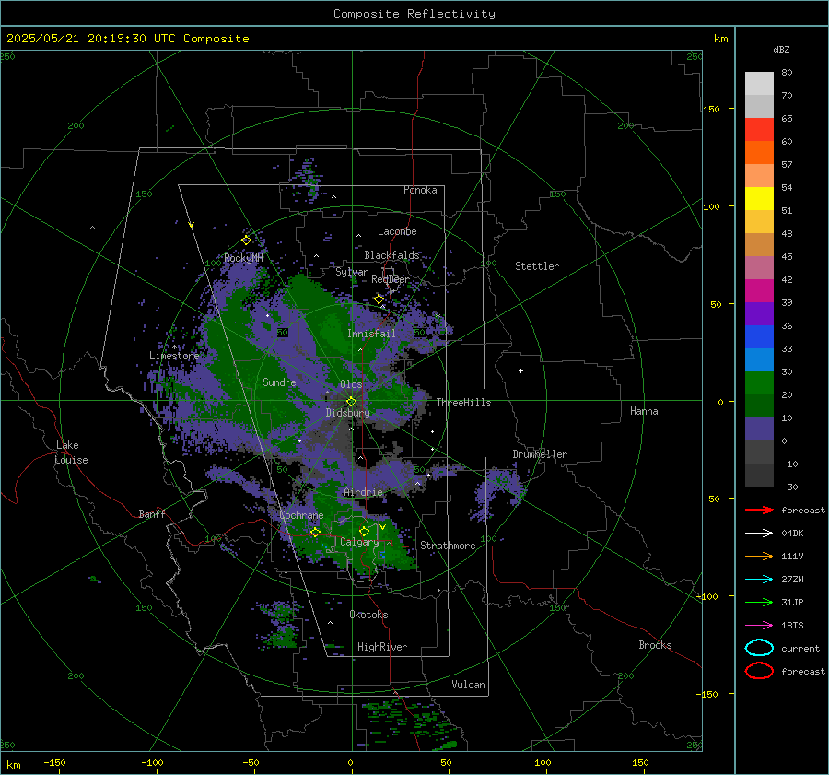Click the Airdrie city label
Image resolution: width=829 pixels, height=775 pixels.
[363, 492]
